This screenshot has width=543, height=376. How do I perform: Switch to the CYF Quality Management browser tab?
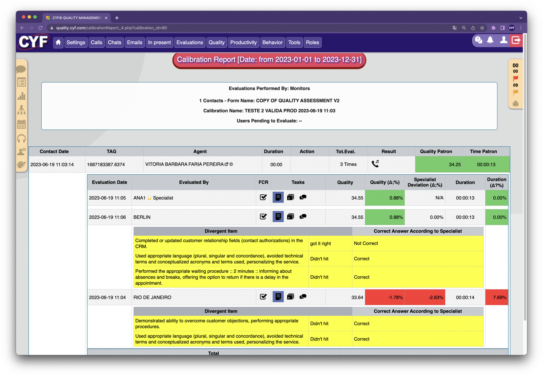[74, 17]
